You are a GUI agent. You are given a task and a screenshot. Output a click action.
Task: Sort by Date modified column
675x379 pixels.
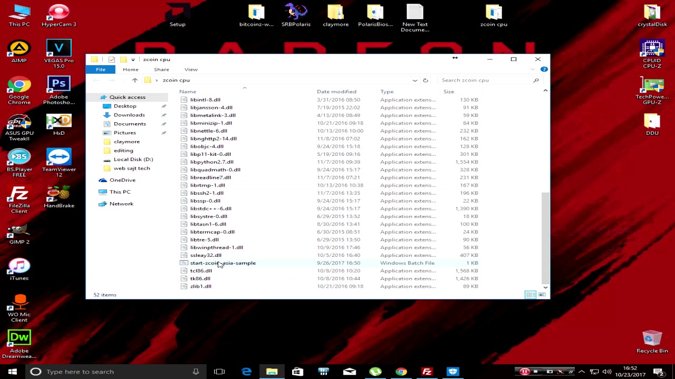pos(345,92)
